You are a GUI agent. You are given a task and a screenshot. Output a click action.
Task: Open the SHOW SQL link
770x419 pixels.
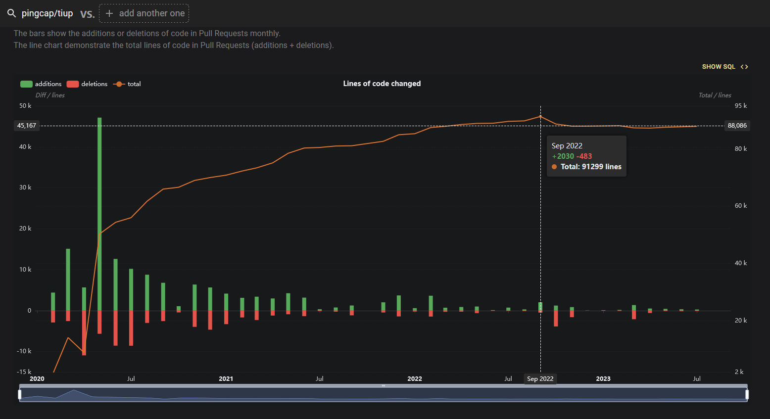click(719, 67)
